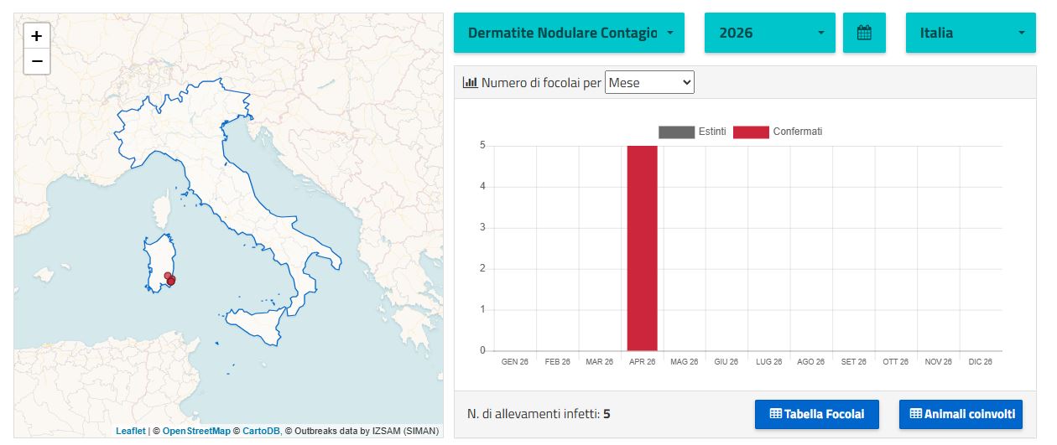Open the 2026 year dropdown
This screenshot has height=445, width=1057.
770,33
